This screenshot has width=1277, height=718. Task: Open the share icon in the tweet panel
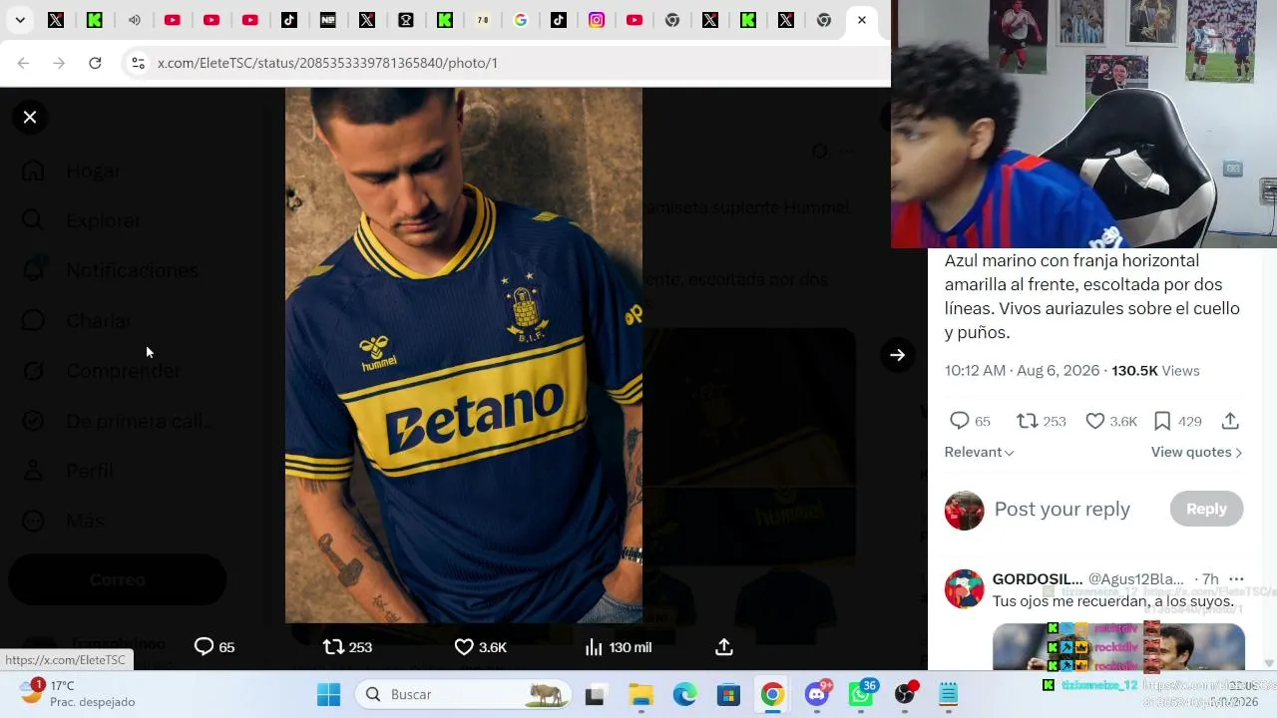[1230, 421]
